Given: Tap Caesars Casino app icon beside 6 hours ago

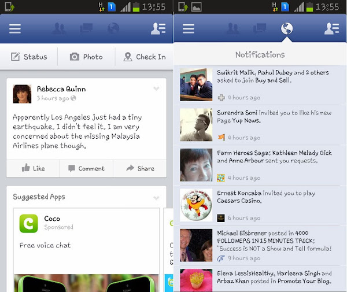Looking at the screenshot, I should pos(221,218).
